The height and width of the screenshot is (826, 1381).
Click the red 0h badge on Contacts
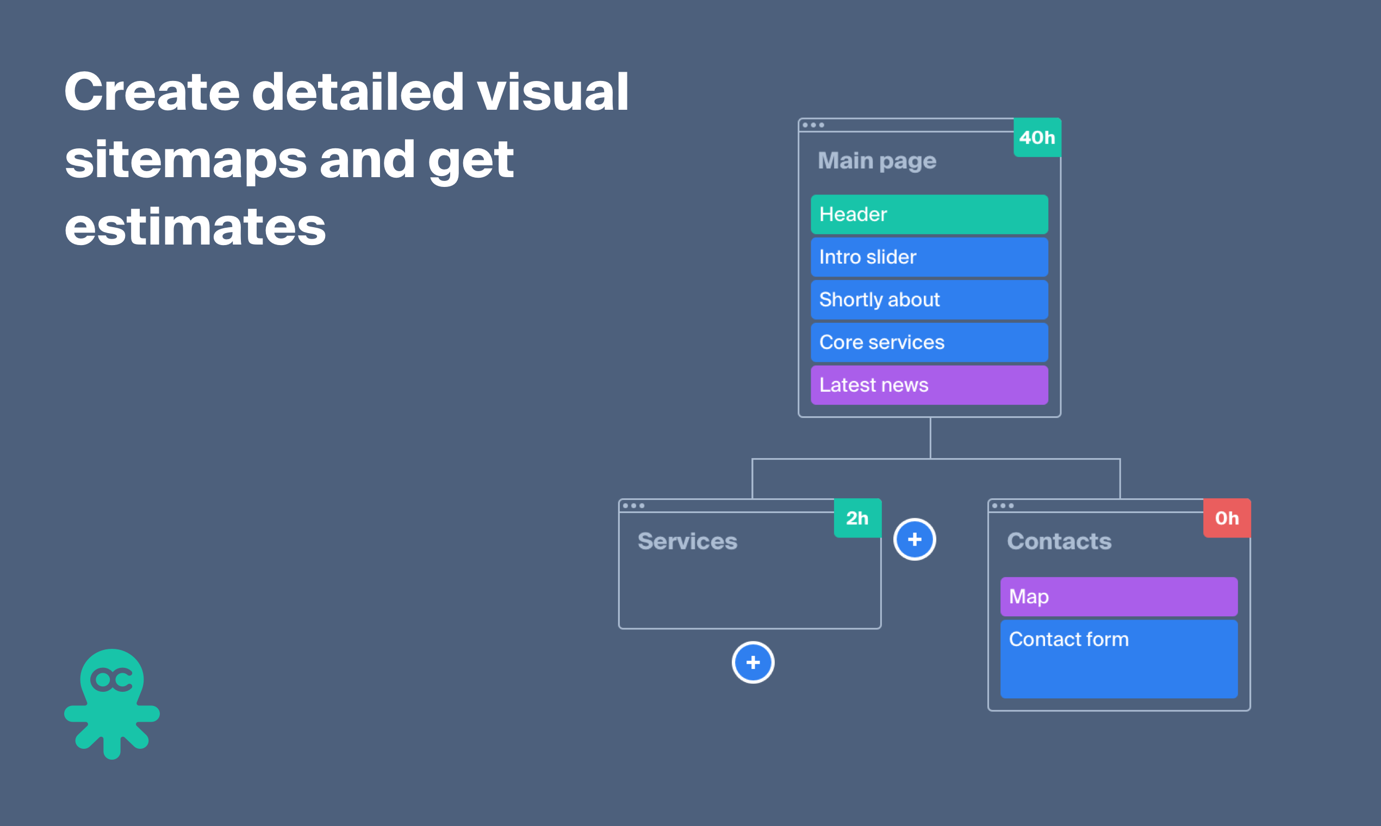(x=1227, y=518)
